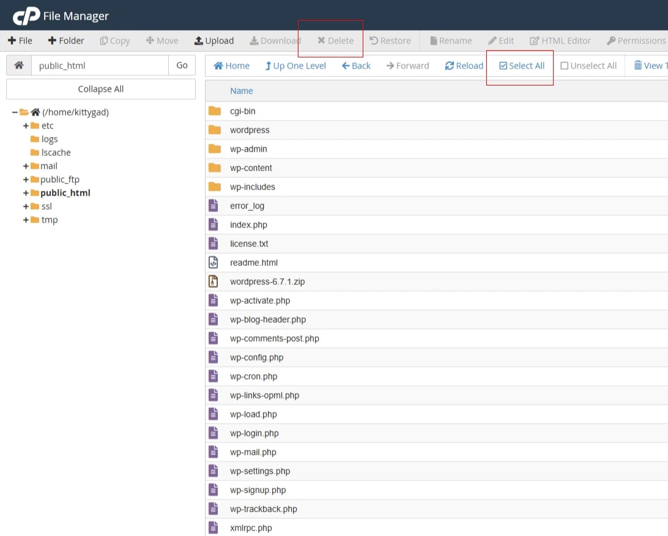
Task: Expand the etc folder in tree
Action: [x=26, y=125]
